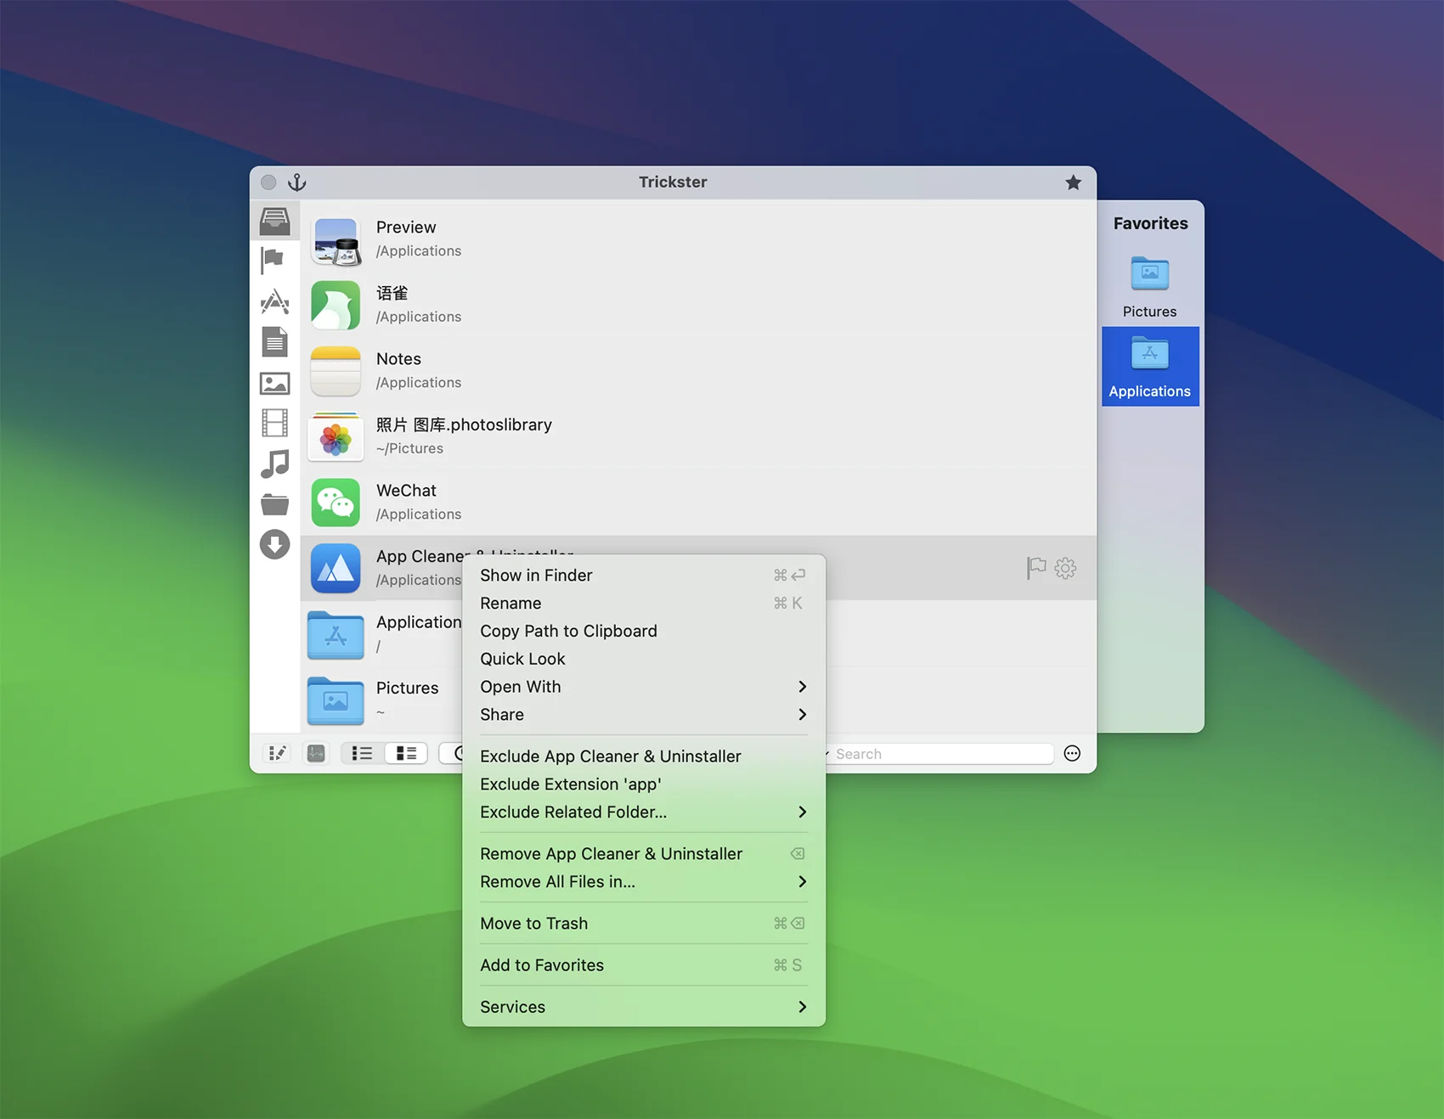The image size is (1444, 1119).
Task: Click the Favorites panel heading
Action: 1150,223
